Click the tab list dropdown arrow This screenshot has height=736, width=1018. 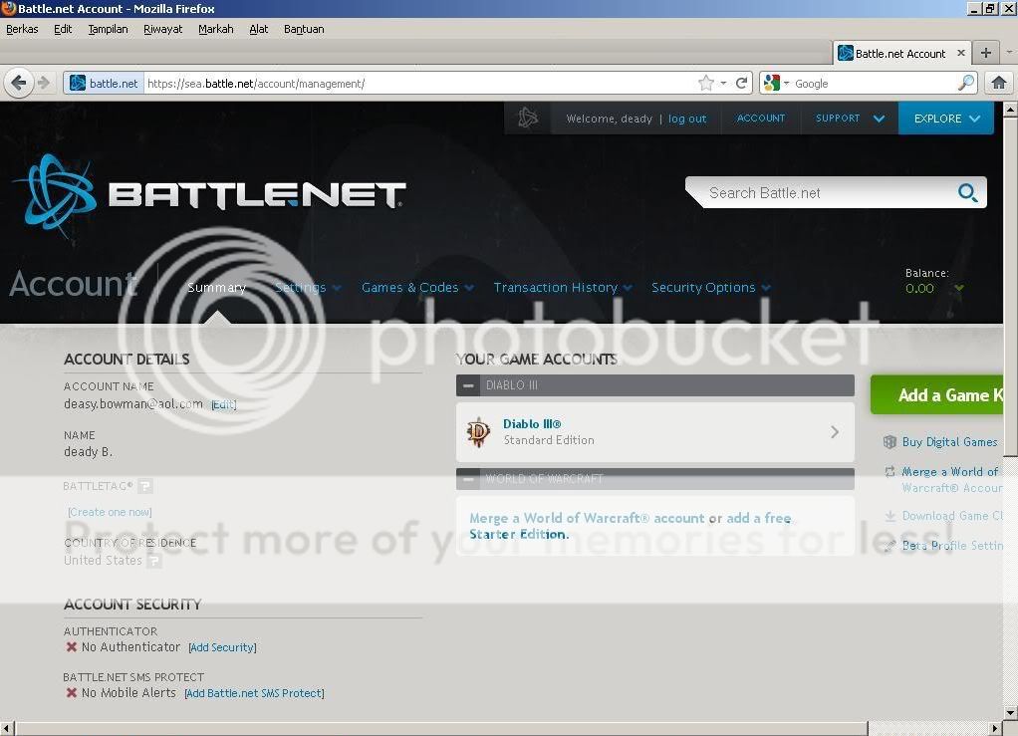pos(1008,53)
